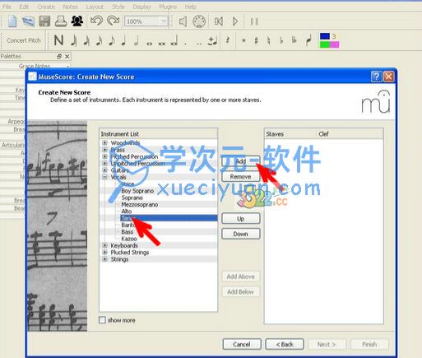
Task: Click the speaker sound toggle icon
Action: click(183, 21)
